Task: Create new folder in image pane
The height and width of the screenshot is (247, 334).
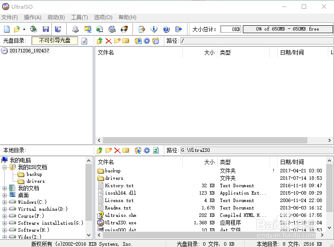Action: point(117,41)
